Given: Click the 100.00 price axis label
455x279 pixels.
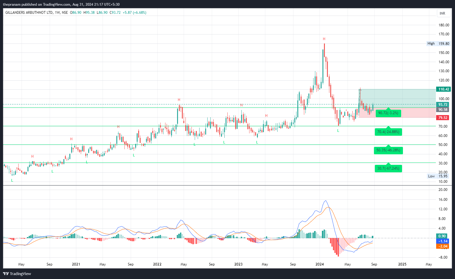Looking at the screenshot, I should coord(444,99).
